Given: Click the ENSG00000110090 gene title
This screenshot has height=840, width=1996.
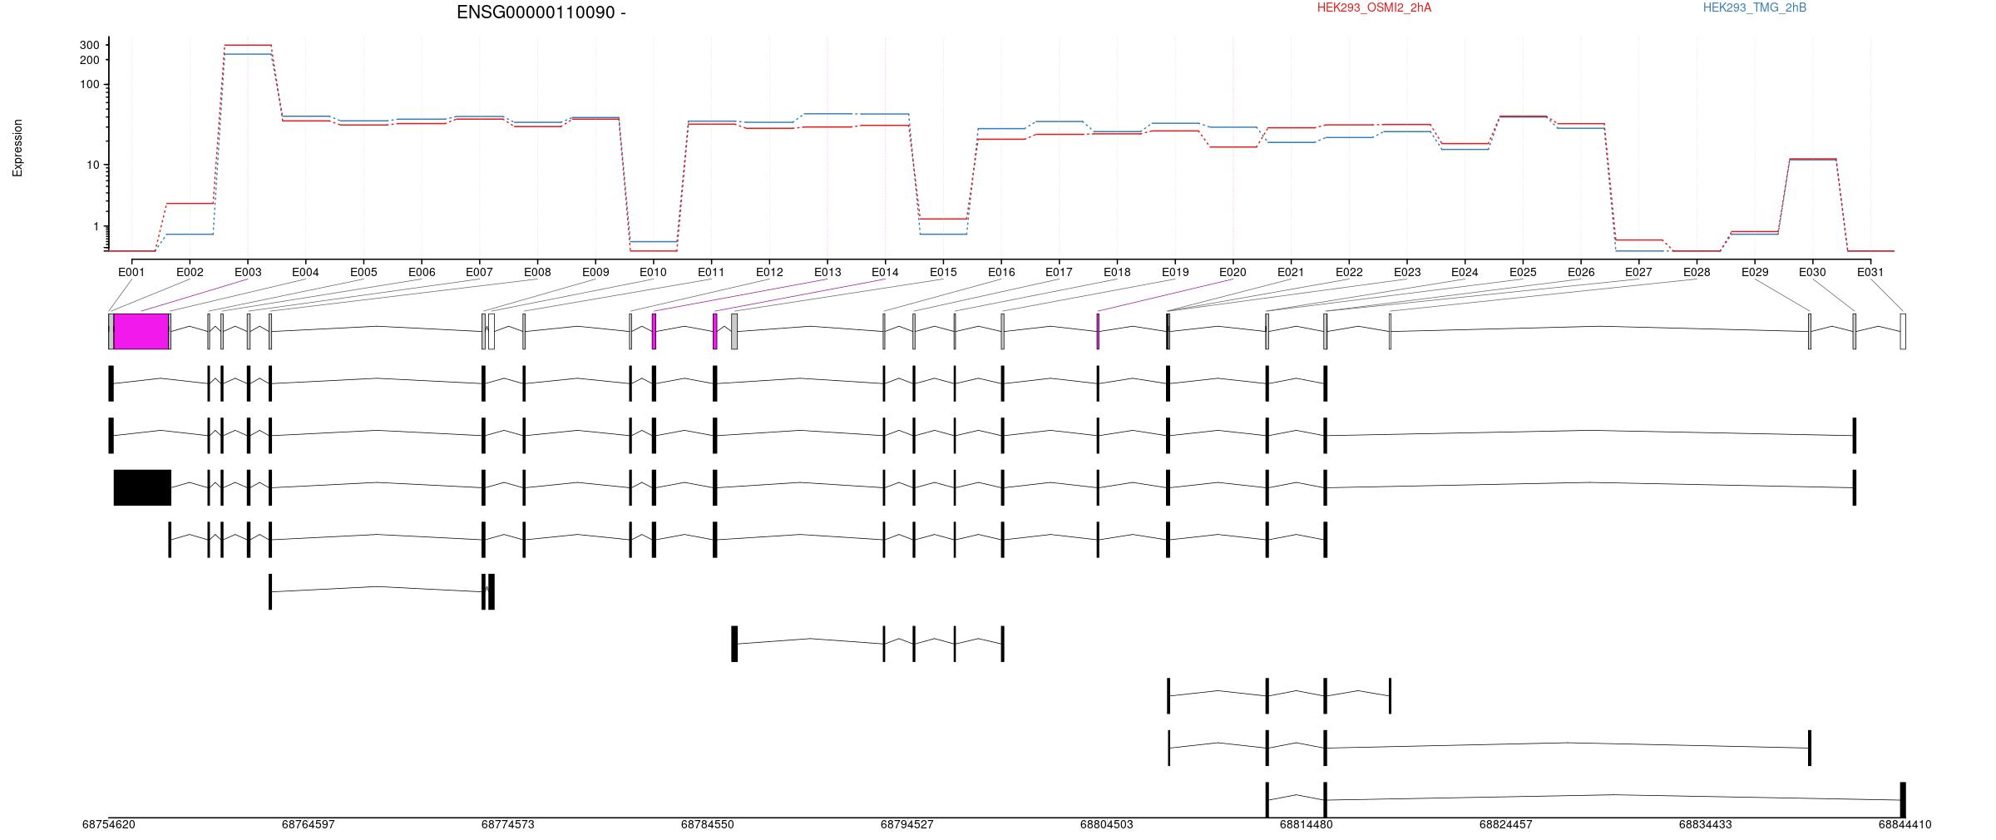Looking at the screenshot, I should (x=541, y=12).
